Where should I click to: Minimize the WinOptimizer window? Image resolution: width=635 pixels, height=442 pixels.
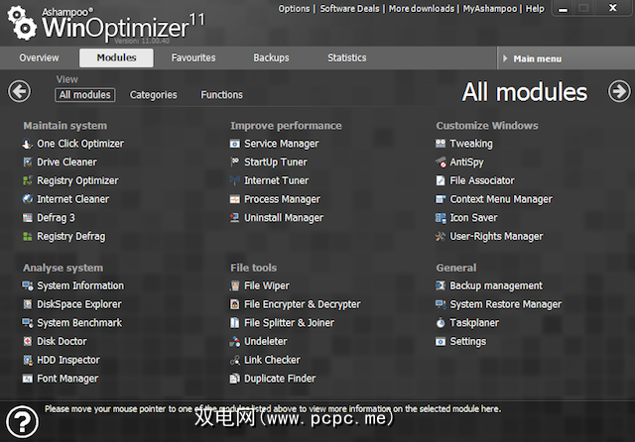coord(563,9)
